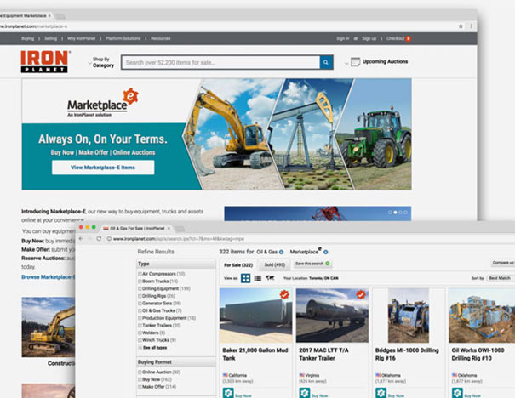Select the Sold (495) tab
Viewport: 515px width, 398px height.
click(275, 265)
